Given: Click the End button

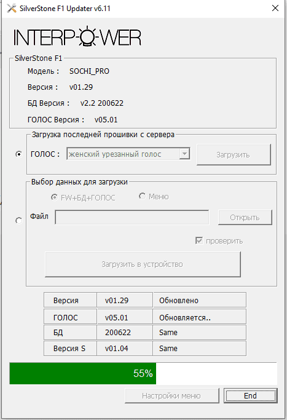Looking at the screenshot, I should tap(251, 395).
